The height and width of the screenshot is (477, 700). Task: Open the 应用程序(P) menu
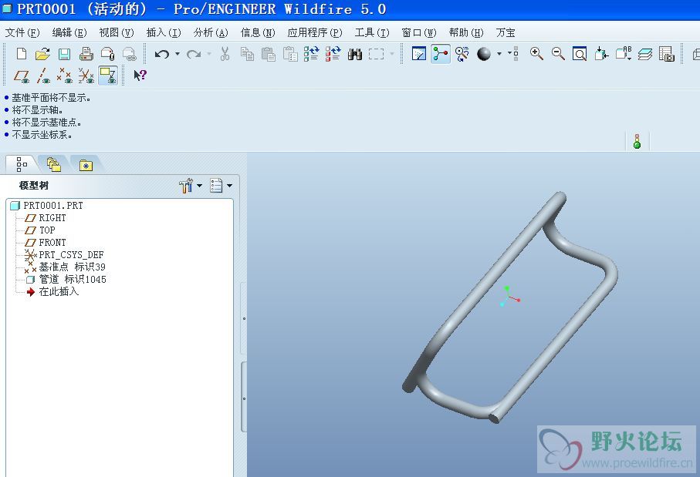point(315,32)
